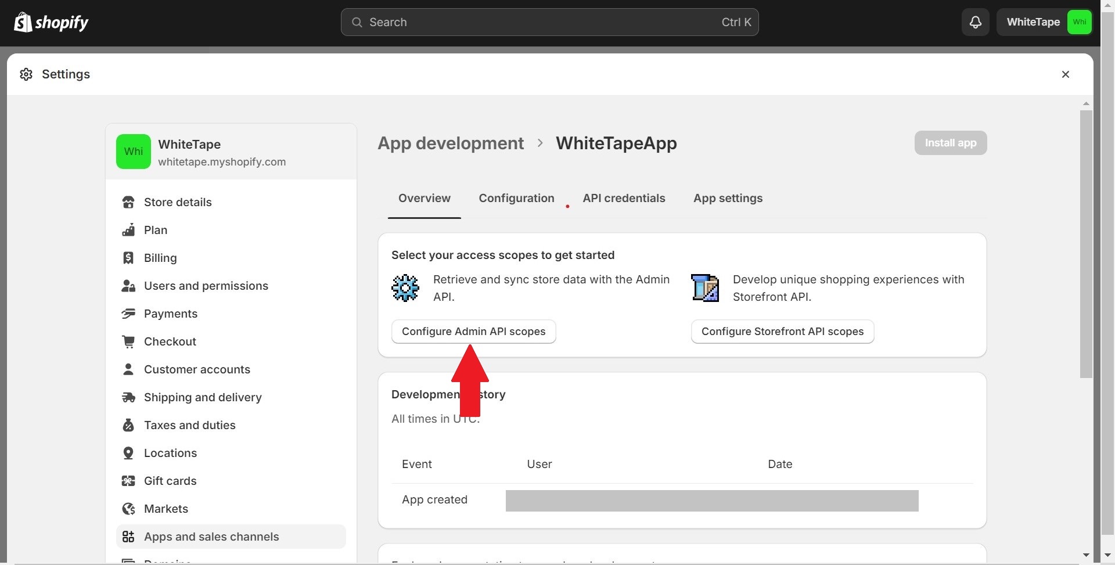Viewport: 1115px width, 565px height.
Task: Click the Shopify logo
Action: coord(51,22)
